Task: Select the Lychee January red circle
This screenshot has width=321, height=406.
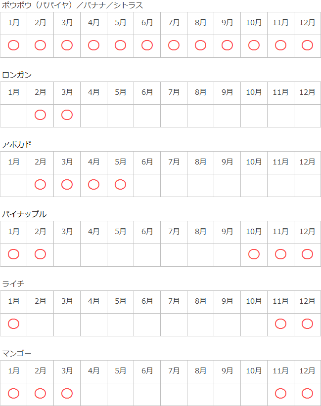Action: [14, 324]
